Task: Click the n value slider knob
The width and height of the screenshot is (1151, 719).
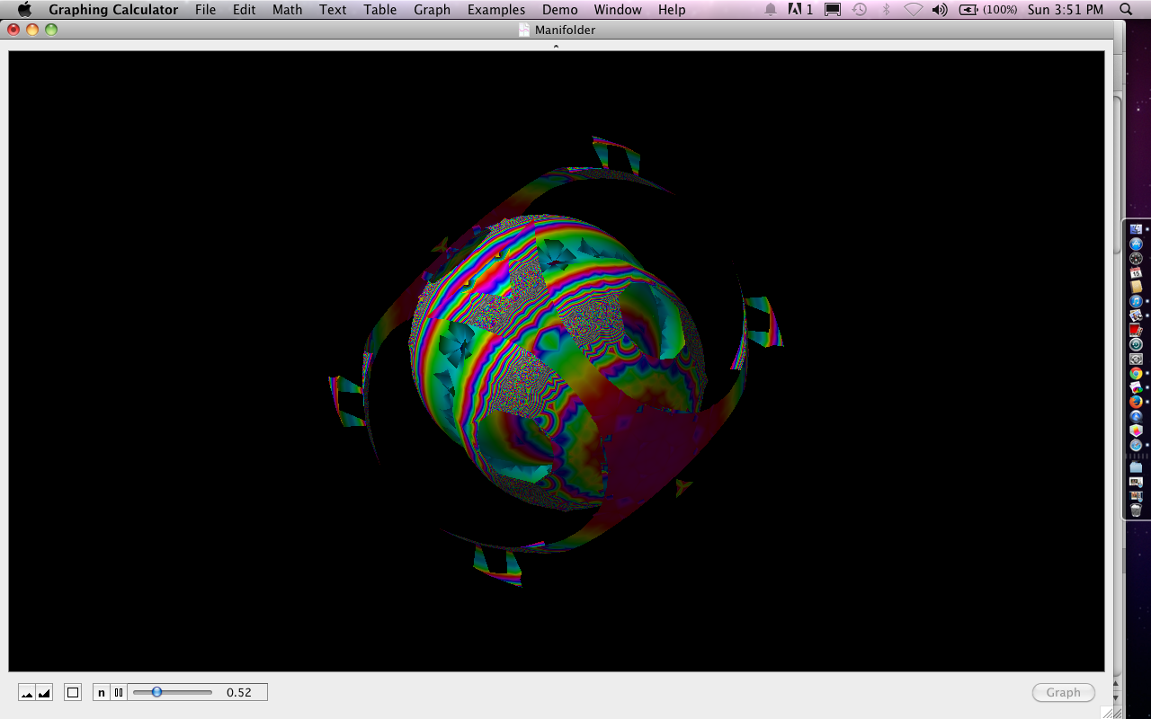Action: pyautogui.click(x=156, y=692)
